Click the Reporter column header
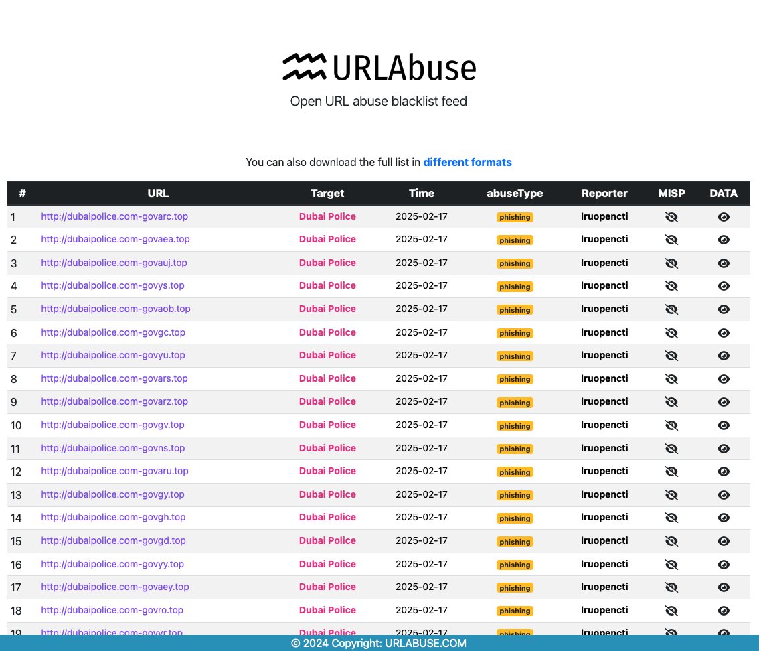Screen dimensions: 759x651 coord(604,194)
